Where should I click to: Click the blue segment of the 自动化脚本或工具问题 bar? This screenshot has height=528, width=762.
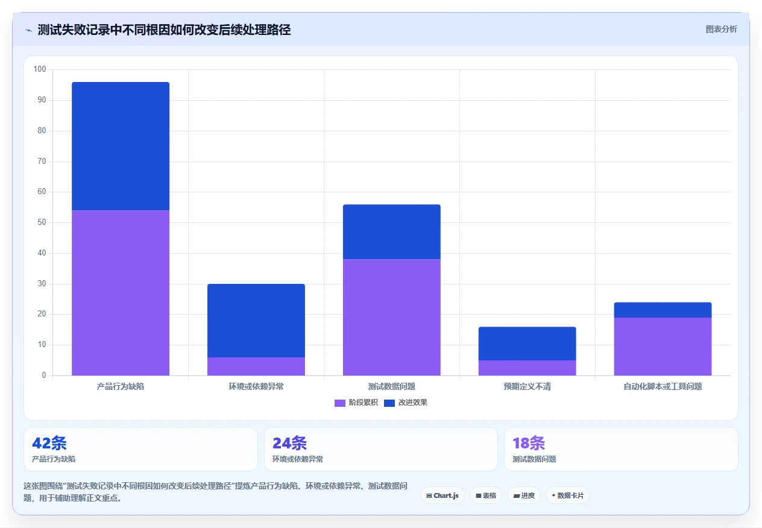pyautogui.click(x=663, y=310)
